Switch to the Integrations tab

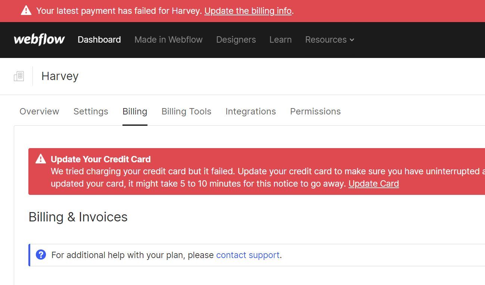coord(251,111)
